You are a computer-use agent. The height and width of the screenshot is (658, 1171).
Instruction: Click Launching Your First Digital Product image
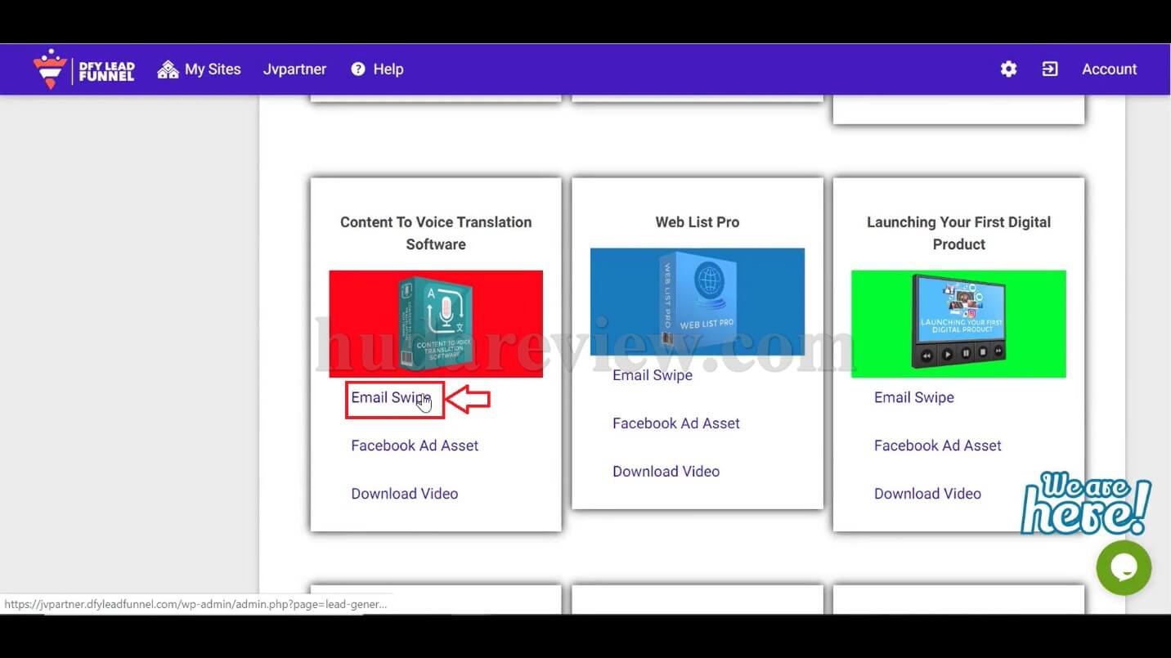(x=958, y=324)
